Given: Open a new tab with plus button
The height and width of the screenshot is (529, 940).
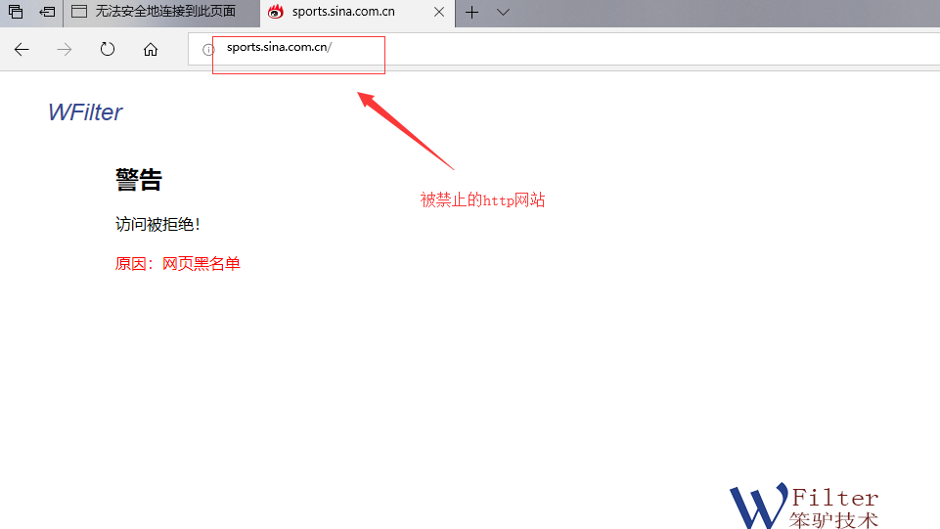Looking at the screenshot, I should (471, 13).
